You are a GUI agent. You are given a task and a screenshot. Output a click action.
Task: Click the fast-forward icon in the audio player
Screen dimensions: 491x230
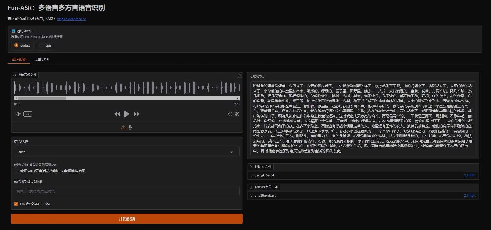point(136,114)
